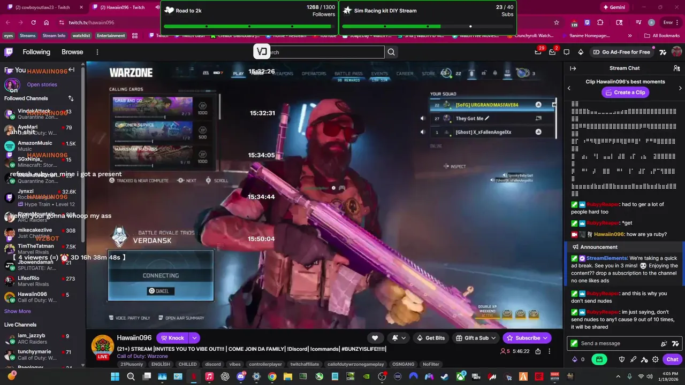The height and width of the screenshot is (385, 685).
Task: Open Call of Duty: Warzone category link
Action: point(142,356)
